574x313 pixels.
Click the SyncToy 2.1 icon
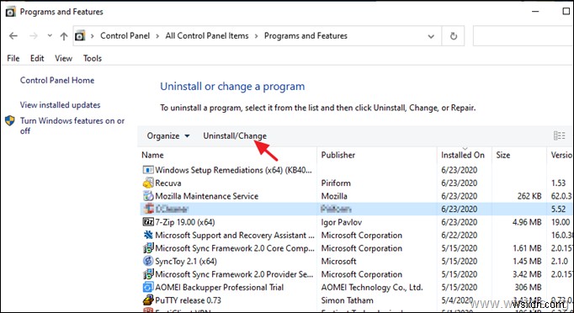[148, 261]
